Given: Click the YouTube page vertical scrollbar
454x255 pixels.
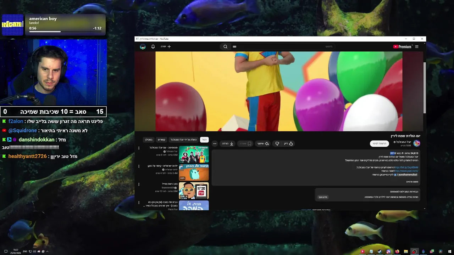Looking at the screenshot, I should [x=425, y=88].
